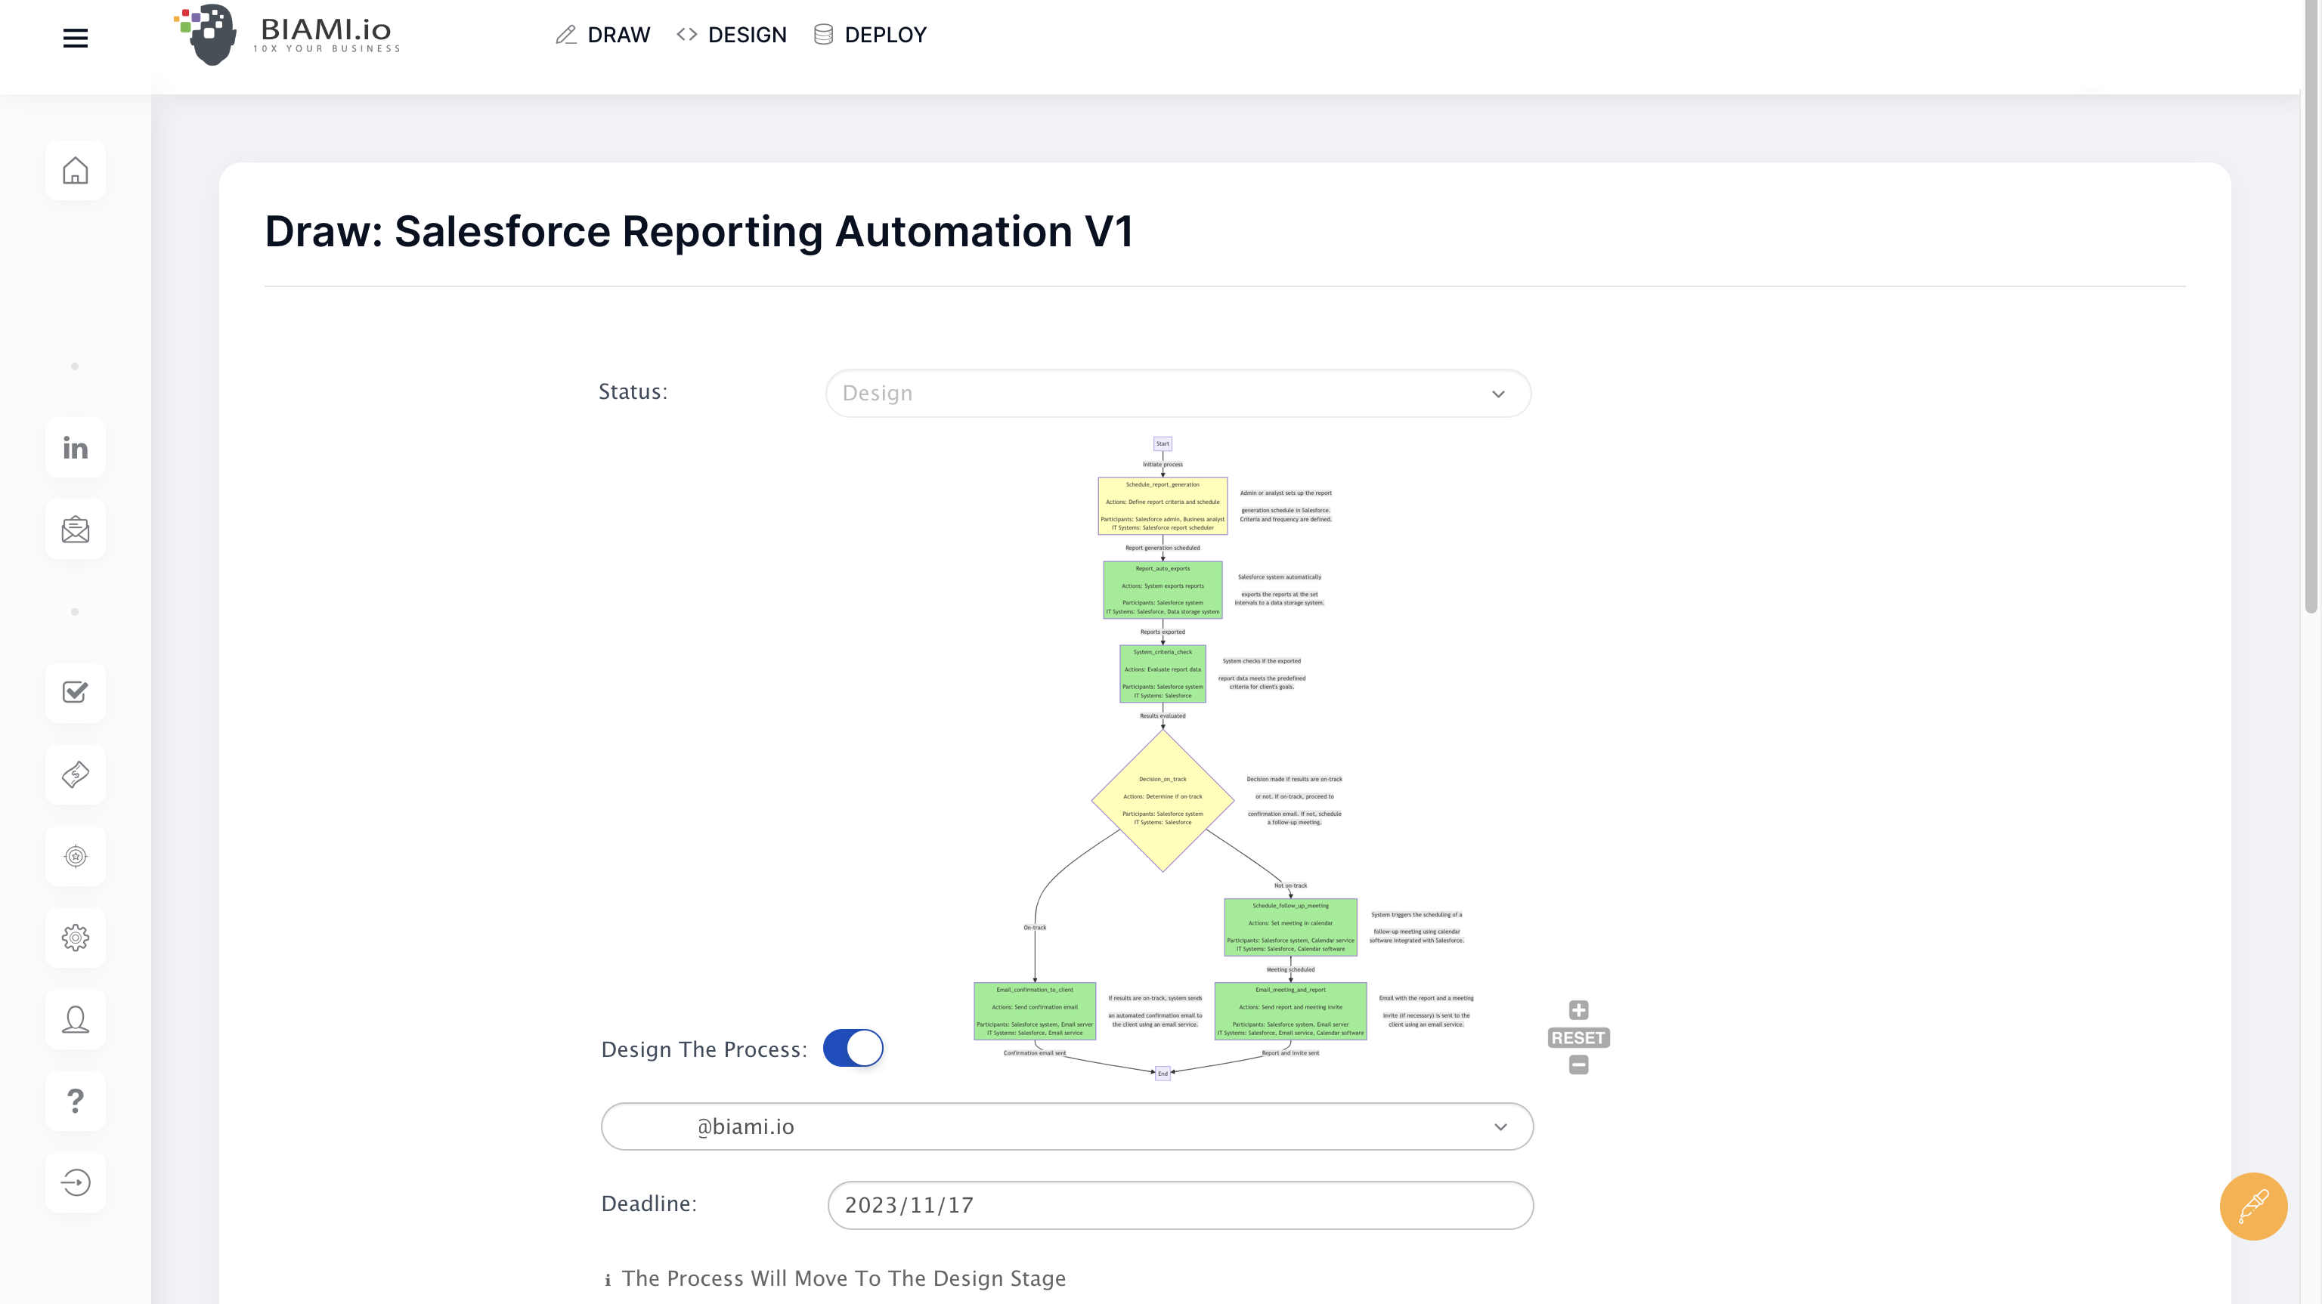Click the database icon beside DEPLOY

[823, 34]
